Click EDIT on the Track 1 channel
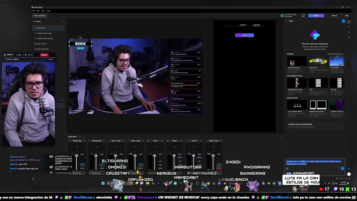The height and width of the screenshot is (201, 357). click(x=180, y=154)
